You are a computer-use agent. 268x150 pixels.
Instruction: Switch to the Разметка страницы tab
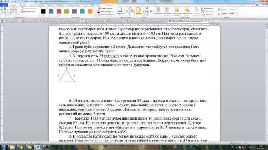[x=36, y=5]
